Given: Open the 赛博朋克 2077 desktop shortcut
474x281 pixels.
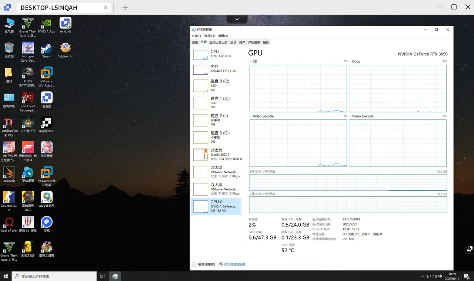Looking at the screenshot, I should click(28, 202).
